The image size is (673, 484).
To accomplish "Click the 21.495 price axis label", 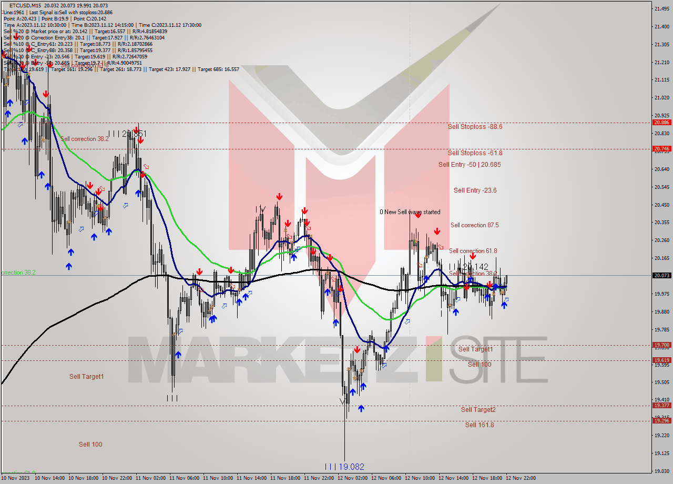I will point(661,8).
